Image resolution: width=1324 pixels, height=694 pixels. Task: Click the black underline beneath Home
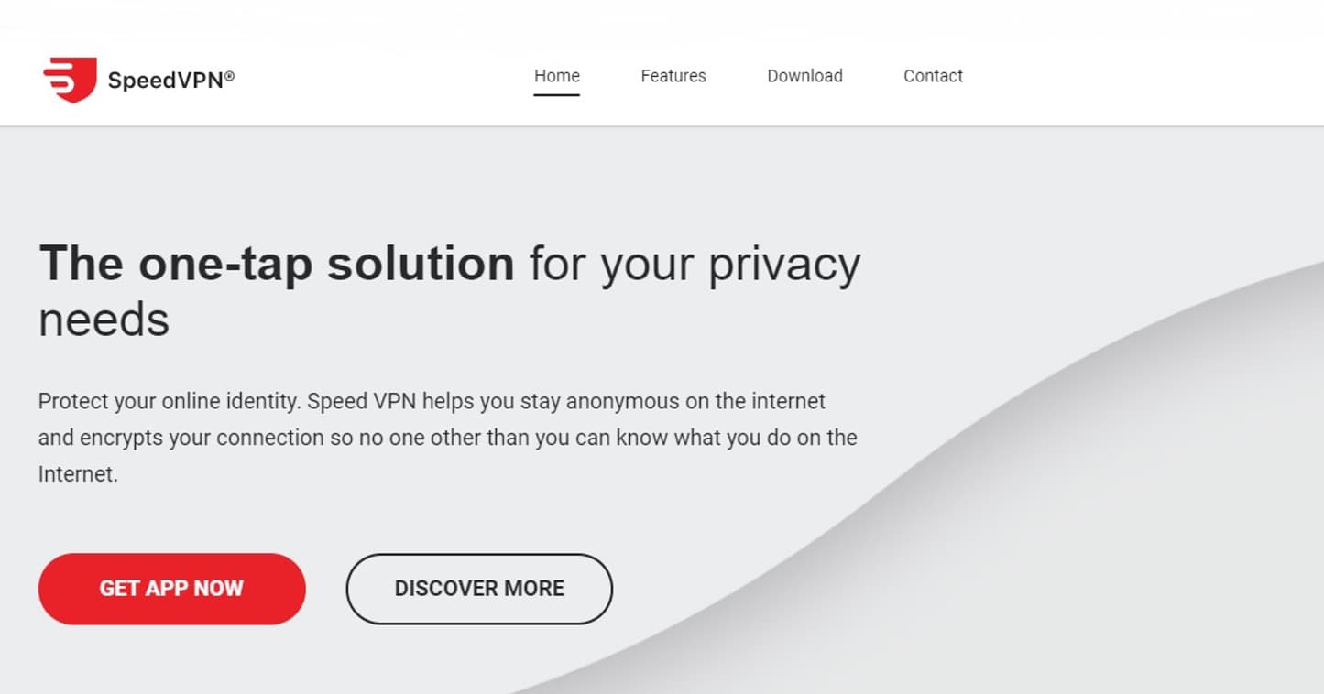[x=556, y=94]
